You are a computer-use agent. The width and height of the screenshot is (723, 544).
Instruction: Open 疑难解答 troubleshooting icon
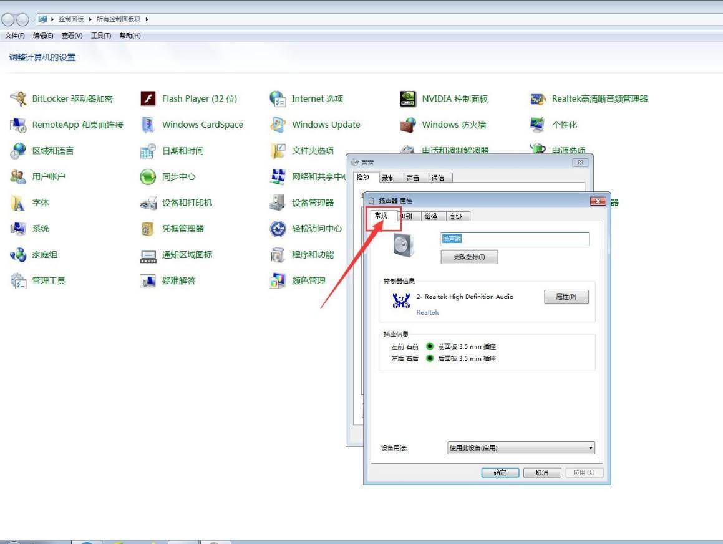coord(148,281)
